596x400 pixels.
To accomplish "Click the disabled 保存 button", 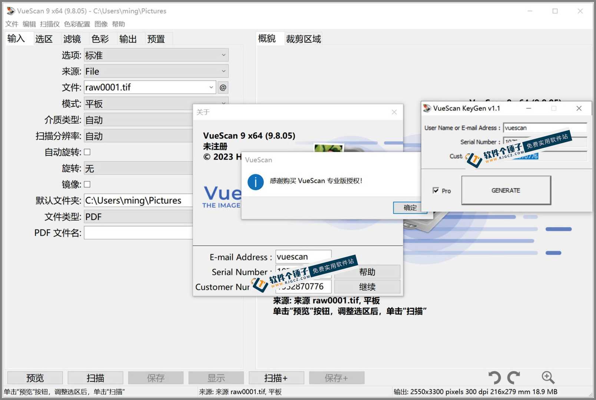I will 156,378.
